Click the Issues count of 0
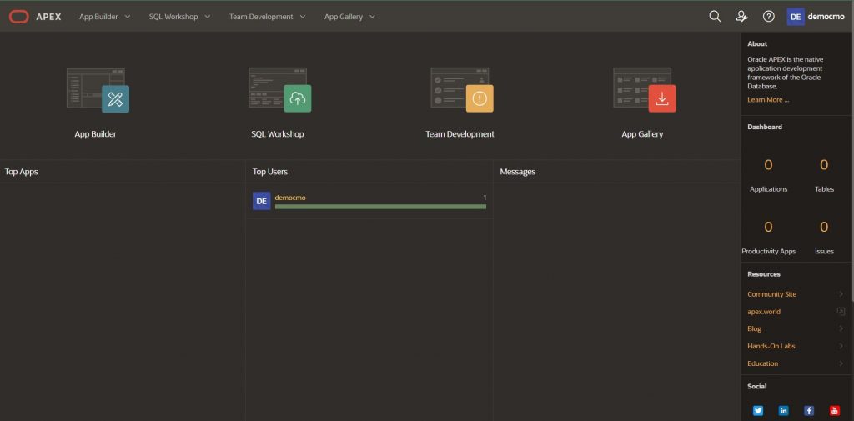The height and width of the screenshot is (421, 854). (824, 227)
